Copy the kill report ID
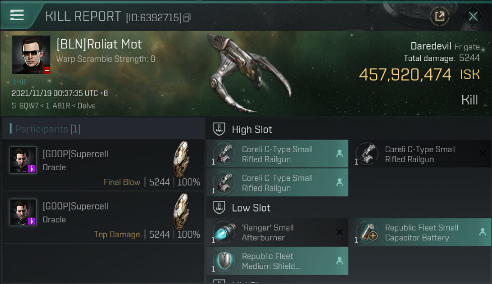This screenshot has width=492, height=284. coord(187,18)
